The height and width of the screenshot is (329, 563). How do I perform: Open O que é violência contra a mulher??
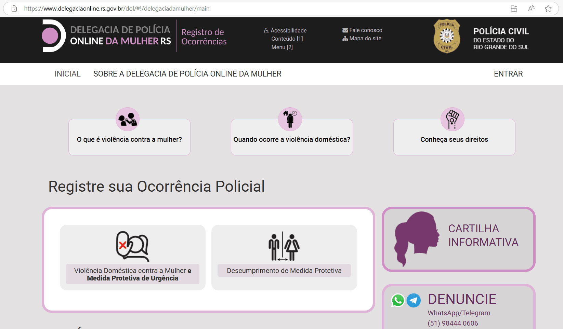(x=129, y=139)
